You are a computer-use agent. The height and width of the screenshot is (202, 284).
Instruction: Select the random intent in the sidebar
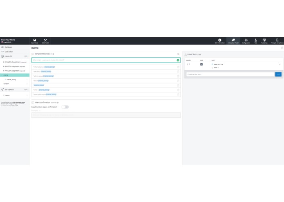tap(6, 84)
